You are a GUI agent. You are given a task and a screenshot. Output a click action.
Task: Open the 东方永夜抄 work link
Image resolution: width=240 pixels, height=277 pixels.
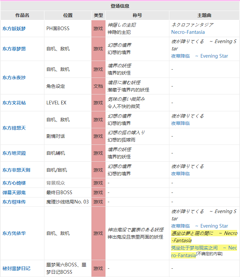pyautogui.click(x=14, y=78)
